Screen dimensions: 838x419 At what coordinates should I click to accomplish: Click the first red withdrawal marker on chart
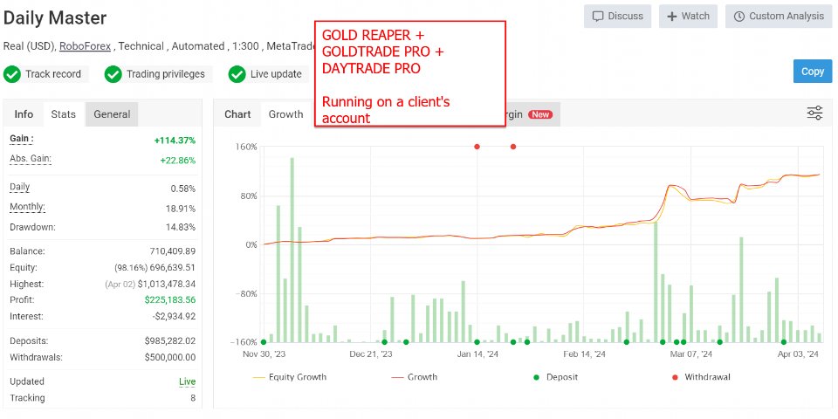477,147
